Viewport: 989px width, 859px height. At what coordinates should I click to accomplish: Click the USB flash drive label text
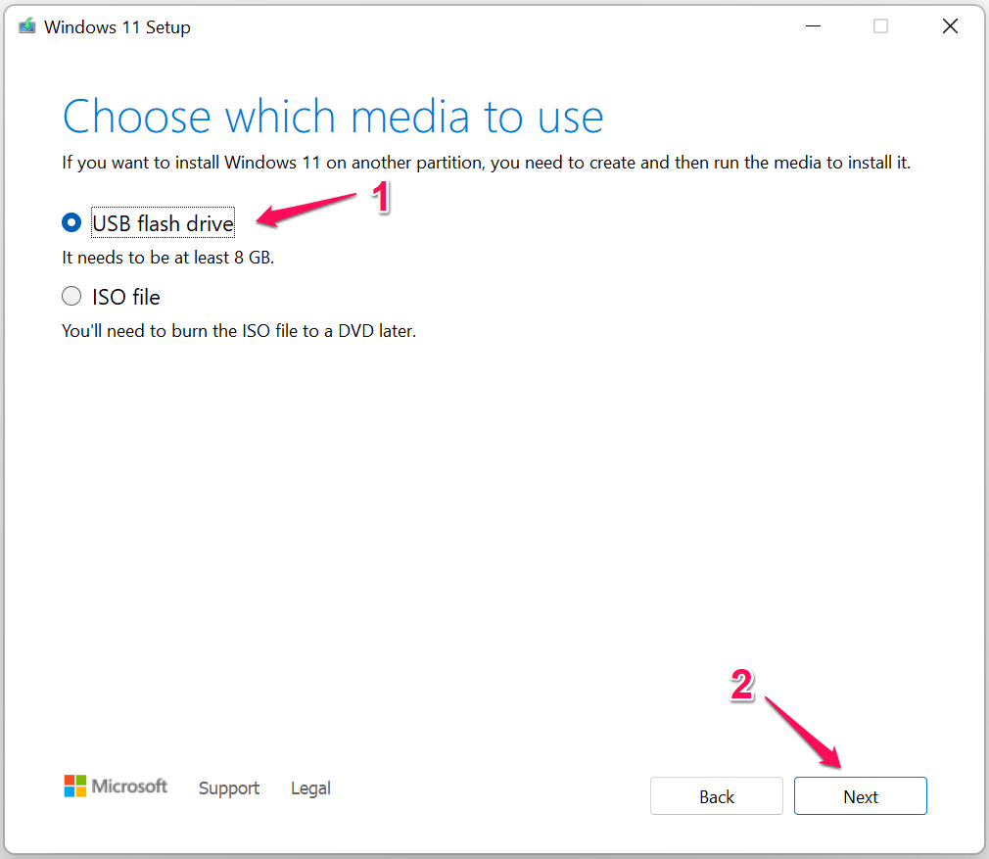coord(163,222)
